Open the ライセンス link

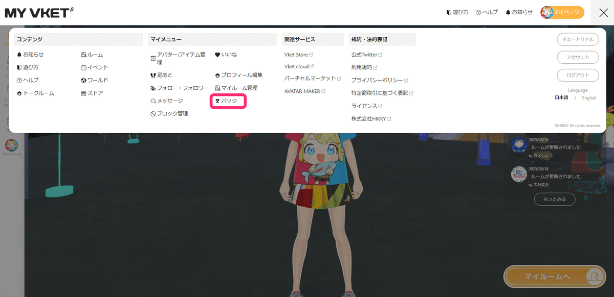pos(367,106)
